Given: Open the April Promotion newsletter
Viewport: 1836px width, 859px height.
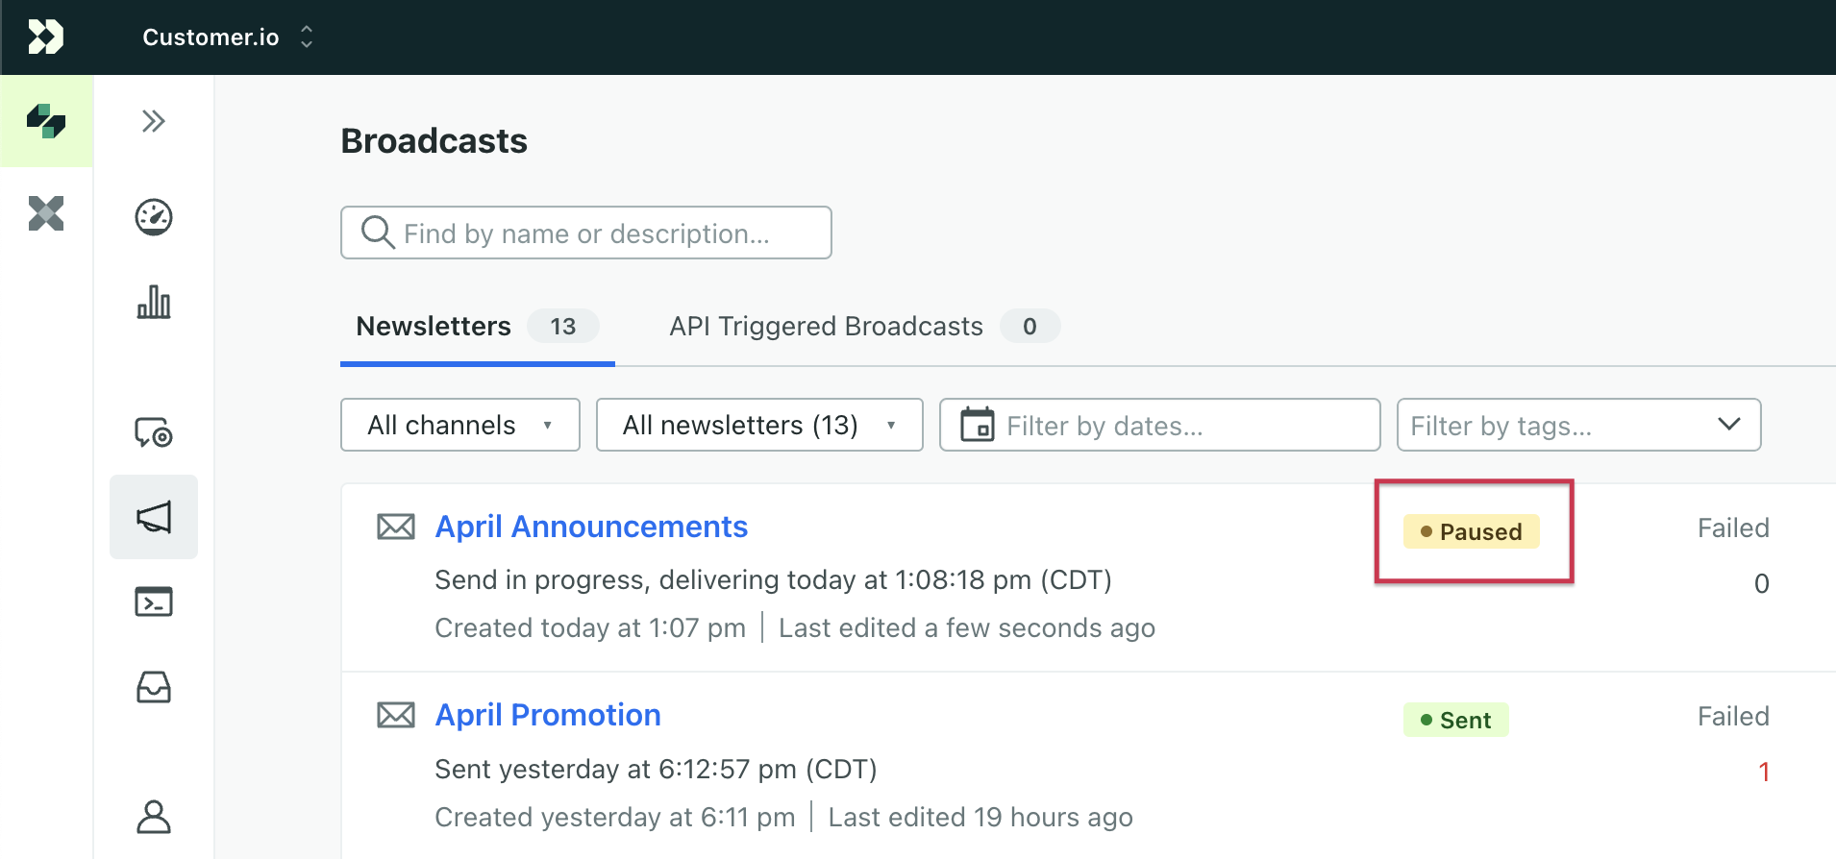Looking at the screenshot, I should point(548,715).
